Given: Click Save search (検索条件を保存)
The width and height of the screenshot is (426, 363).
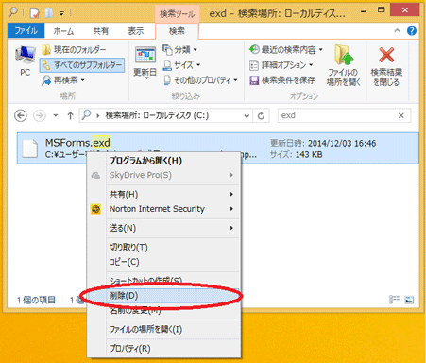Looking at the screenshot, I should point(282,80).
